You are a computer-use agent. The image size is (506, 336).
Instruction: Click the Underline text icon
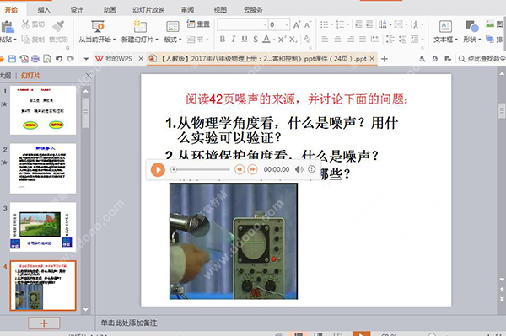click(245, 40)
